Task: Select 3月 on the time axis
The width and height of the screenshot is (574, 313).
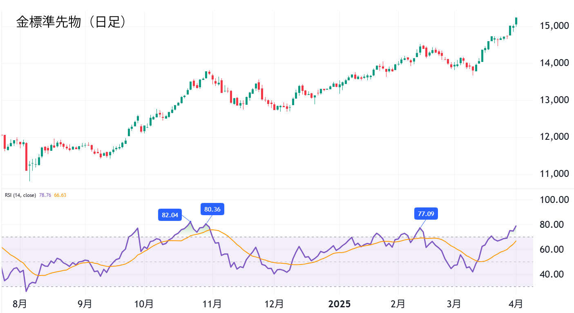Action: point(454,304)
